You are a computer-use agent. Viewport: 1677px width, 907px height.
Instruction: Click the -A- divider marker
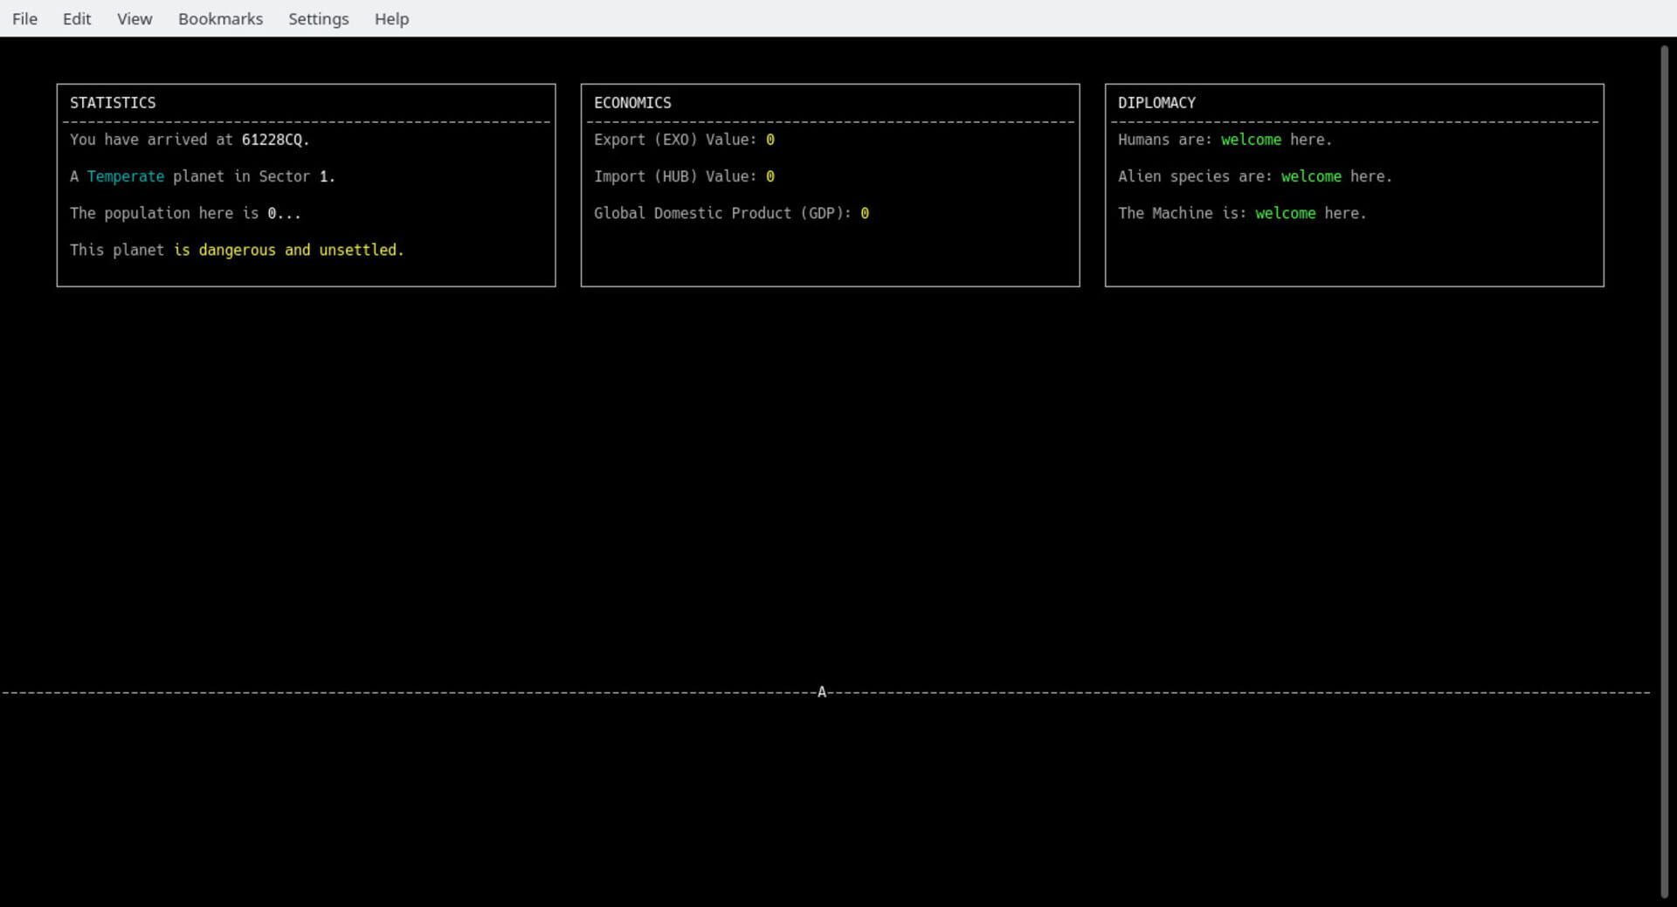[x=822, y=691]
